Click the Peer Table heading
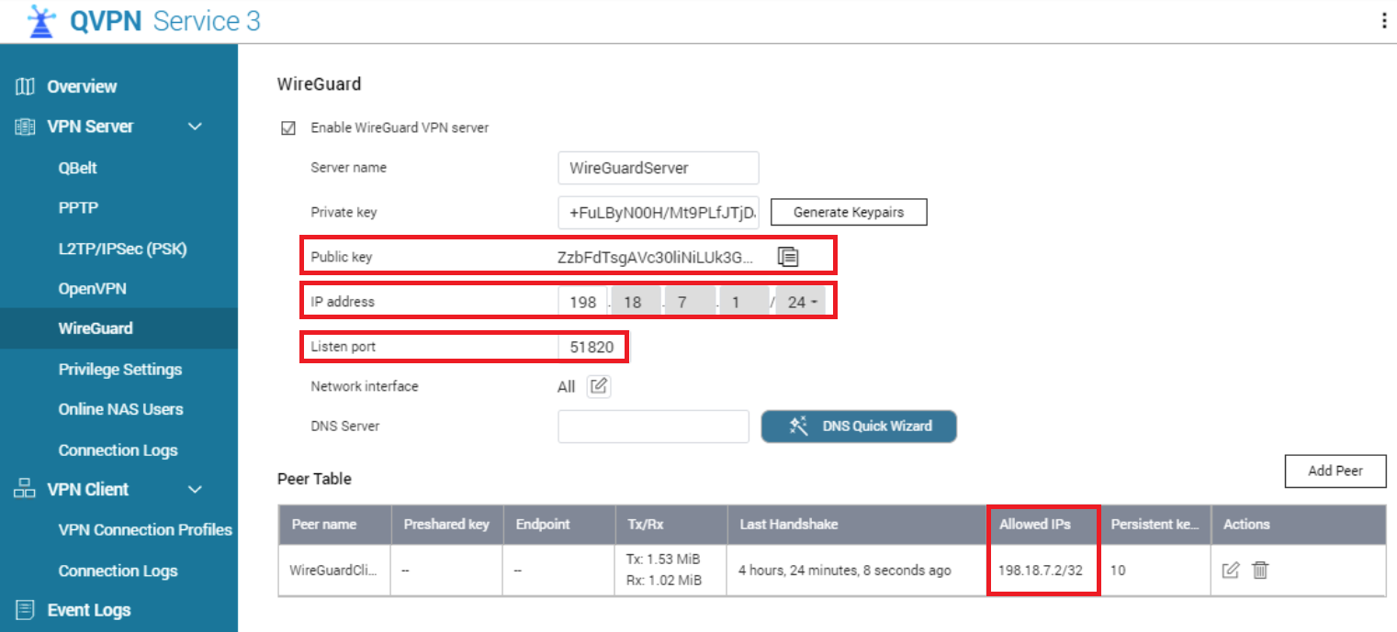1397x632 pixels. point(314,479)
